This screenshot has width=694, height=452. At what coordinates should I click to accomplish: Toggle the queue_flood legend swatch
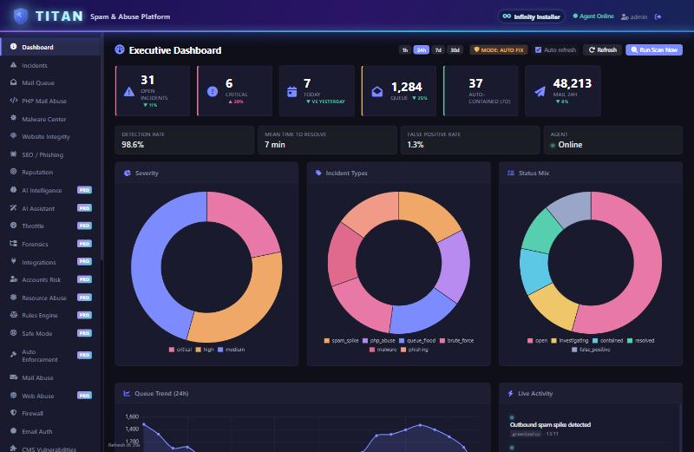[402, 340]
